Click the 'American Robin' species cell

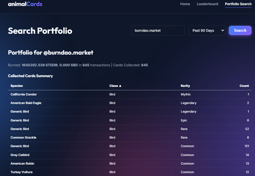pyautogui.click(x=22, y=163)
